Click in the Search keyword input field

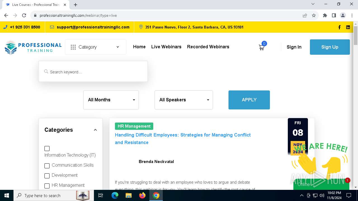(x=93, y=71)
